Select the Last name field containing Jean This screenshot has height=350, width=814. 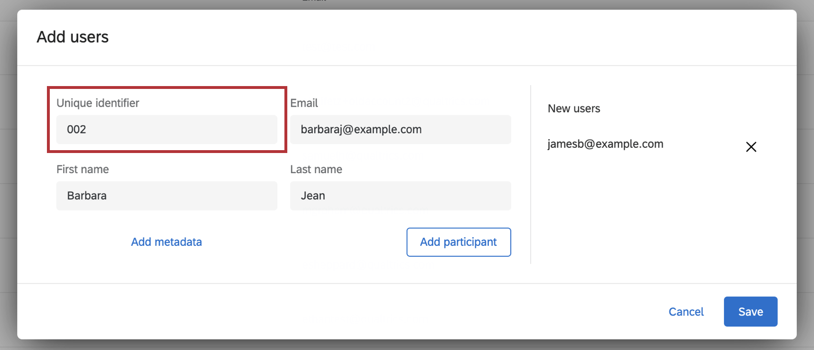[x=400, y=196]
